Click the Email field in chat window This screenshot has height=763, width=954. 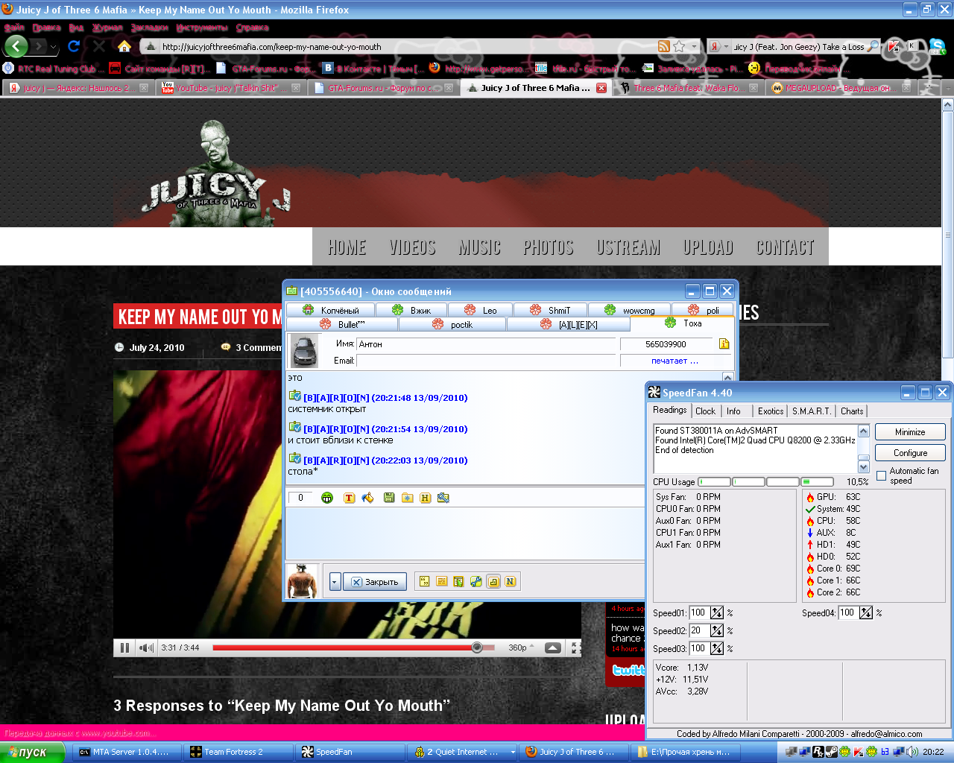[487, 361]
